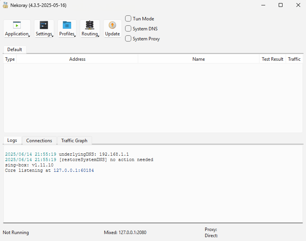
Task: Click the restoreSystemDNS log line
Action: pyautogui.click(x=79, y=160)
